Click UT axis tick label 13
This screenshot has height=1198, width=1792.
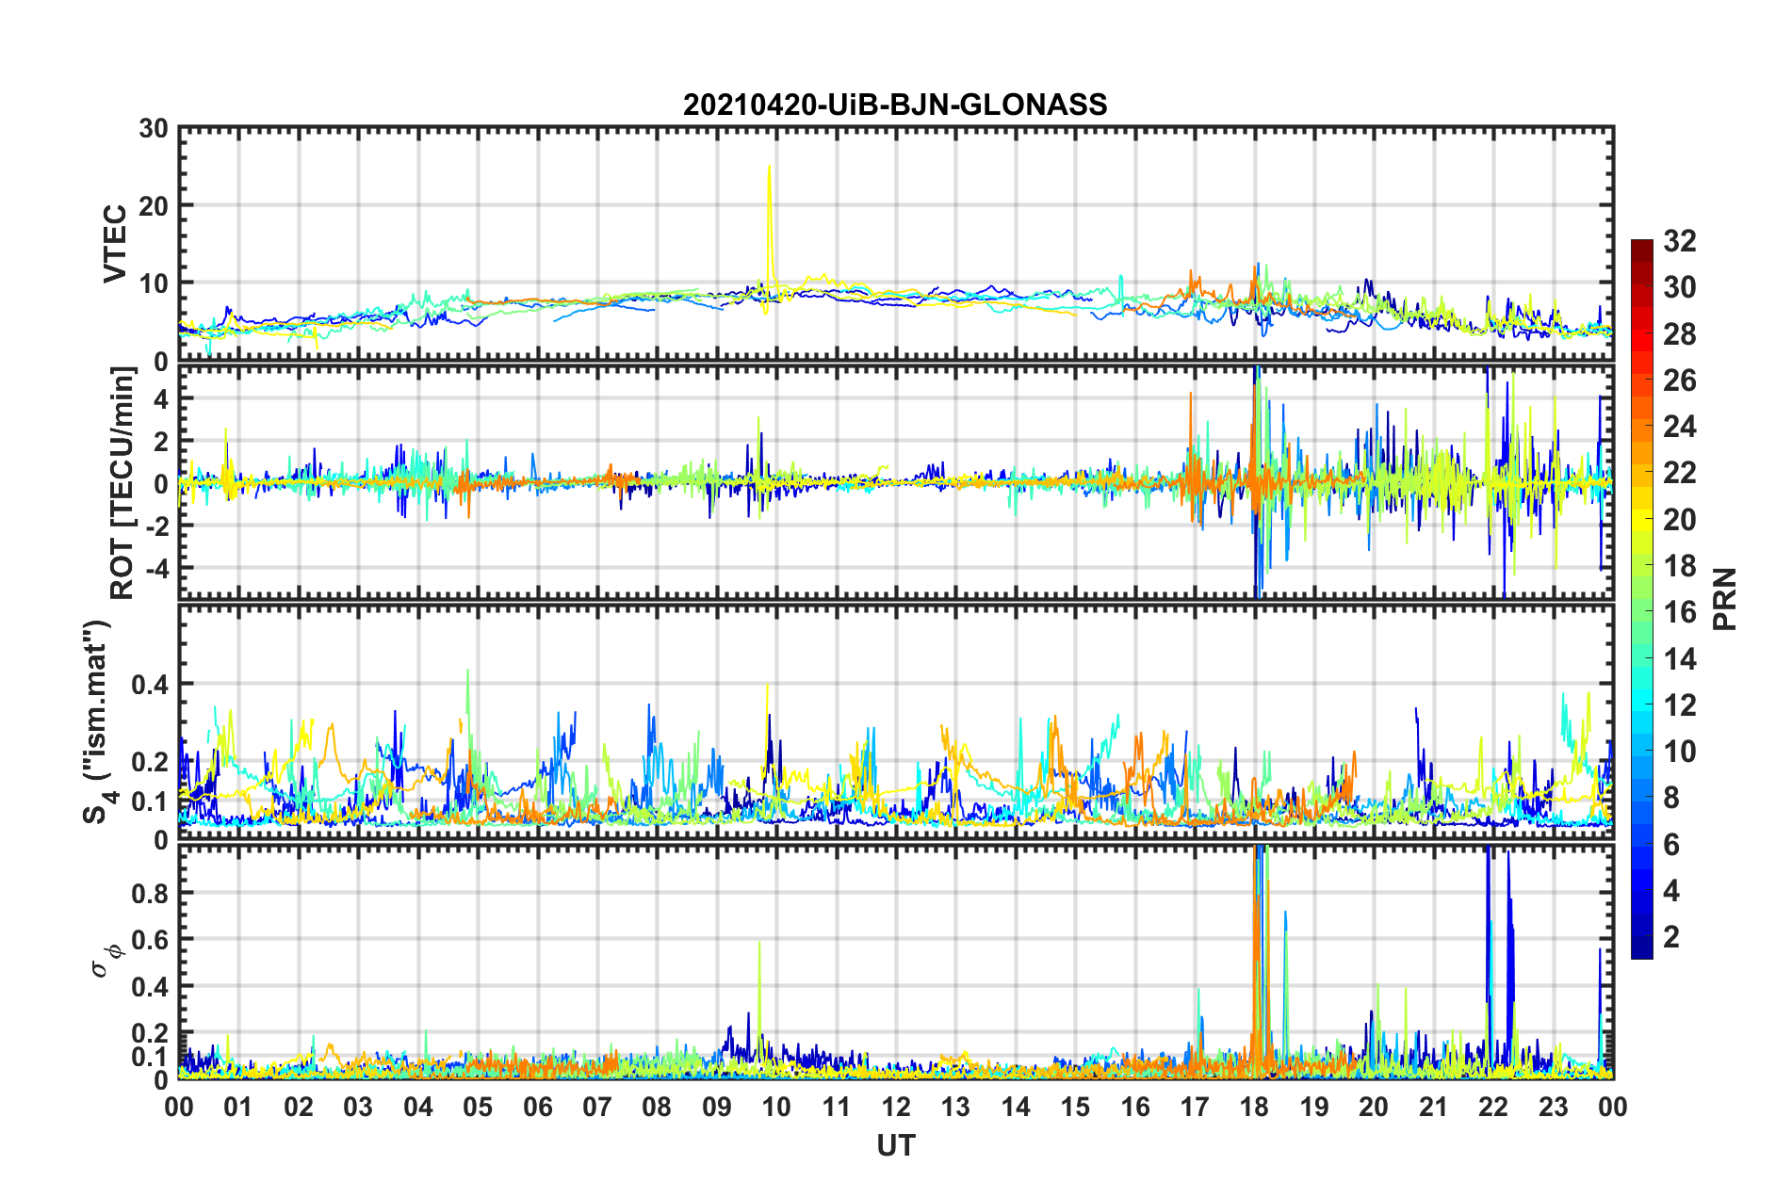(955, 1107)
